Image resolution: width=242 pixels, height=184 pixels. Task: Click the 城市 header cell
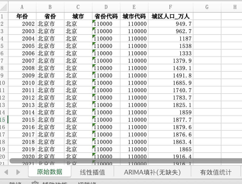(78, 16)
